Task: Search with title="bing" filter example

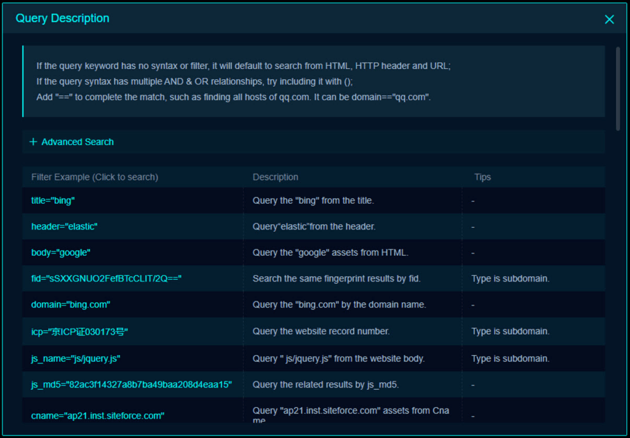Action: click(x=53, y=201)
